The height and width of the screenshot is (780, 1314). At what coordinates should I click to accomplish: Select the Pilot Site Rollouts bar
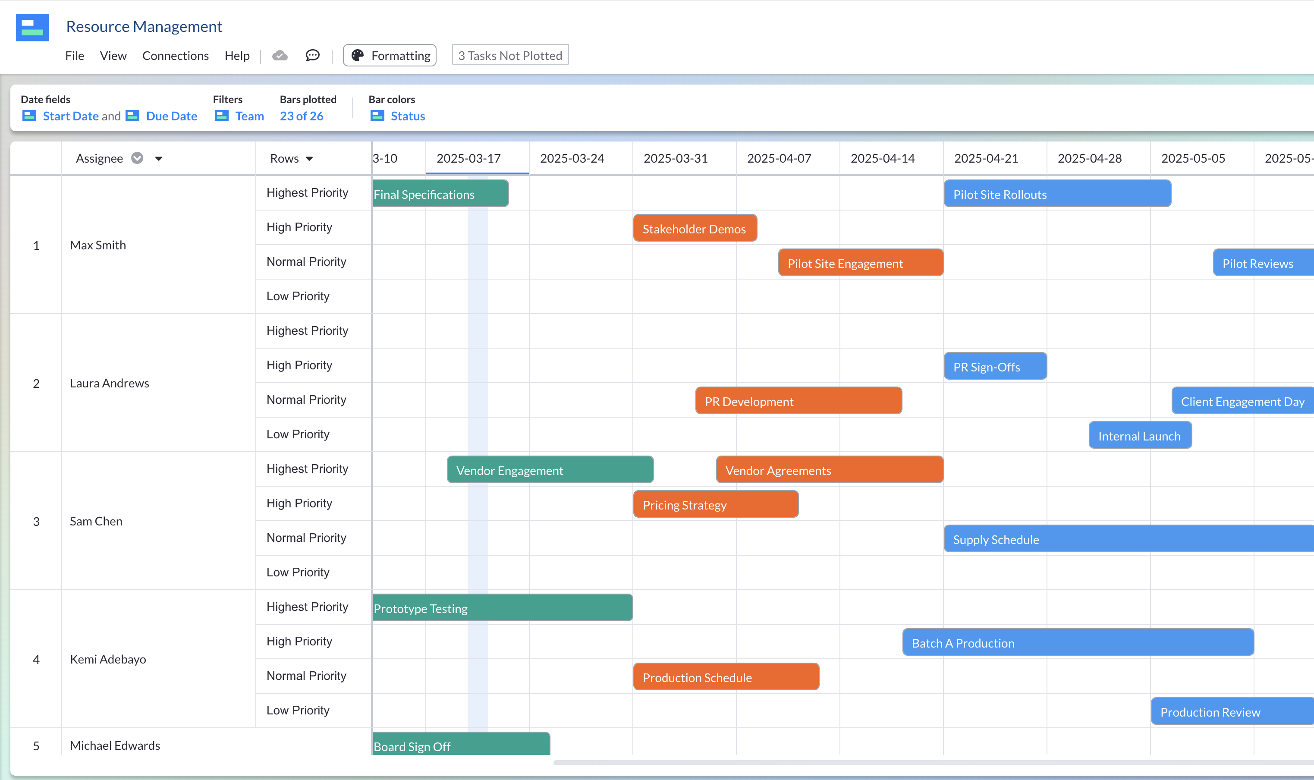click(x=1057, y=193)
